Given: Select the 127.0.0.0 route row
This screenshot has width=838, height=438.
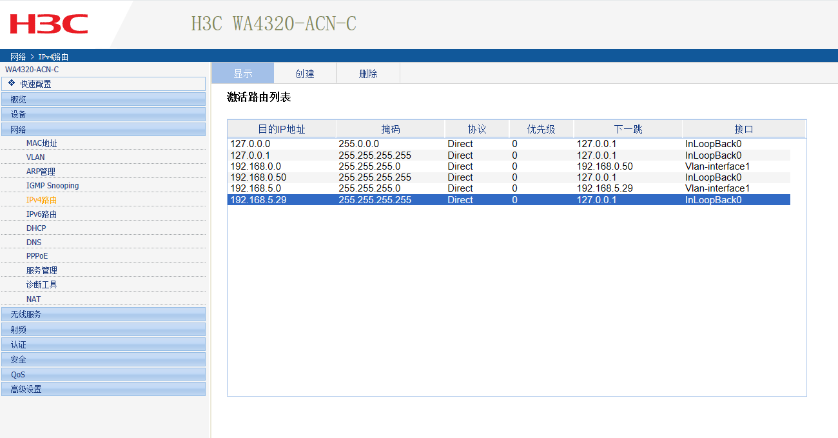Looking at the screenshot, I should tap(509, 144).
